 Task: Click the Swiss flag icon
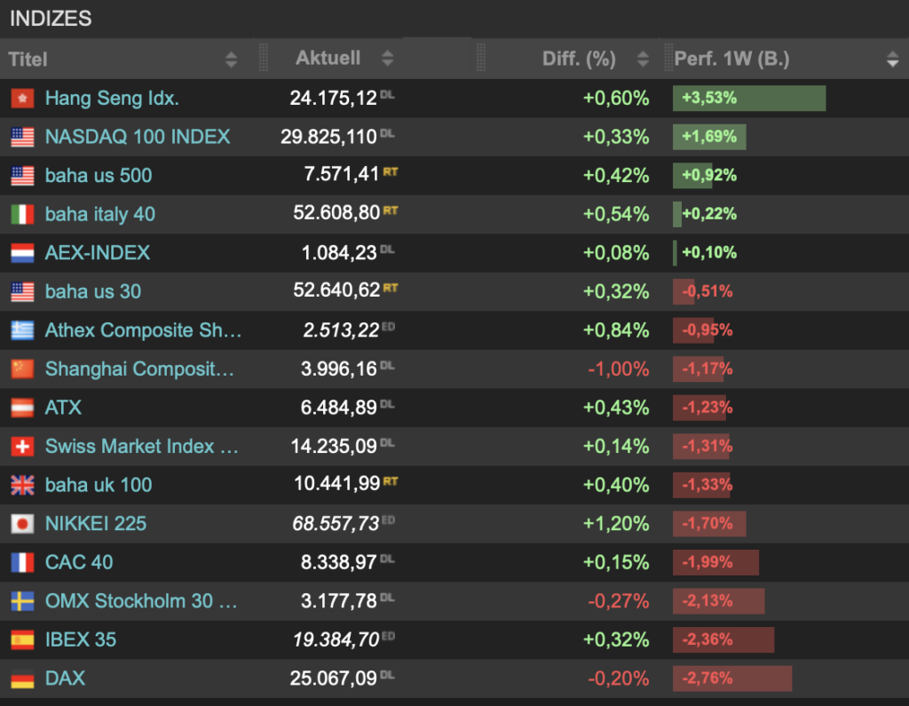pyautogui.click(x=22, y=446)
